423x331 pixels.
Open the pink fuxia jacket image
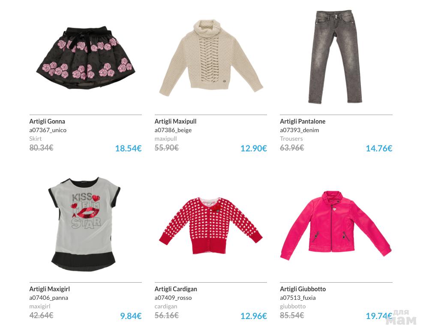336,225
